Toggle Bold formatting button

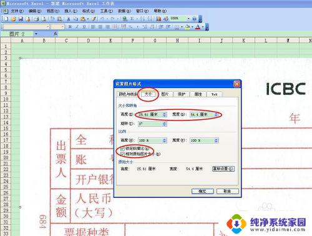click(x=70, y=27)
